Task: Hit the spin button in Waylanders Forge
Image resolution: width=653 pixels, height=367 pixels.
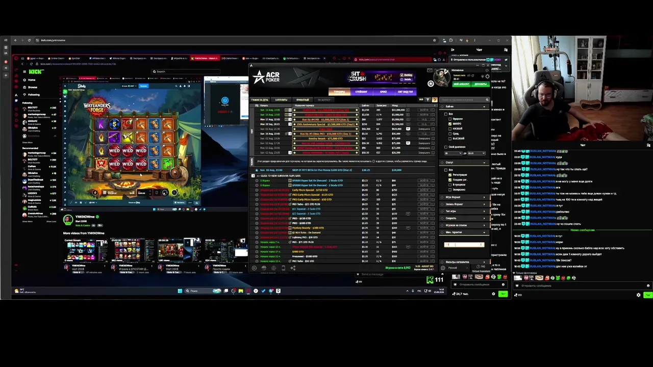Action: pyautogui.click(x=164, y=192)
